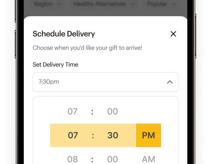This screenshot has height=164, width=211.
Task: Select the highlighted PM option
Action: pyautogui.click(x=149, y=135)
